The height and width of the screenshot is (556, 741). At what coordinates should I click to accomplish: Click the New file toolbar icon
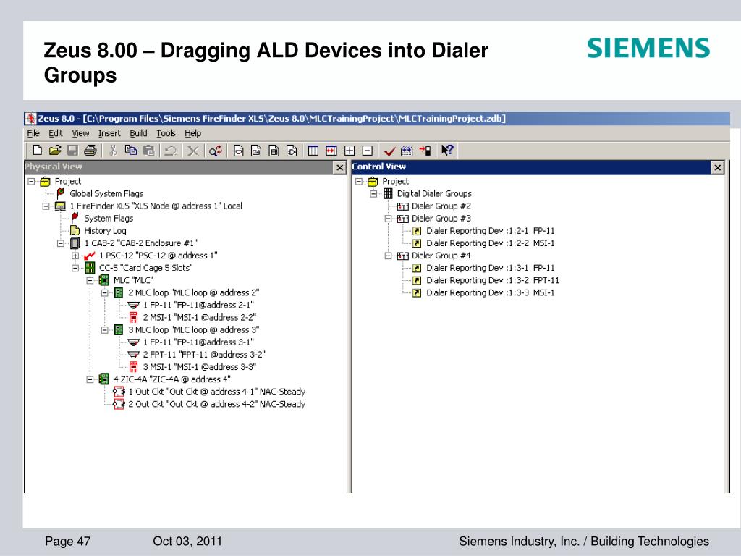37,151
